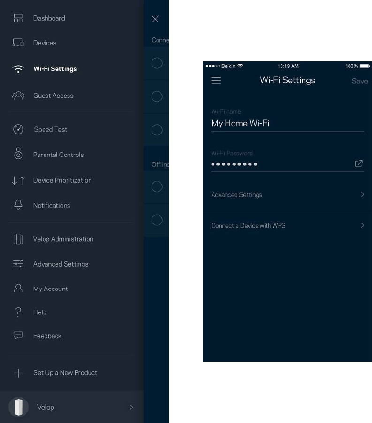372x423 pixels.
Task: Share the Wi-Fi password via share icon
Action: (358, 163)
